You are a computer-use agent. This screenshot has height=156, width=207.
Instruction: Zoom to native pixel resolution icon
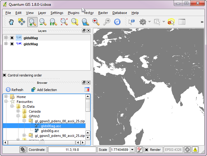(x=53, y=22)
